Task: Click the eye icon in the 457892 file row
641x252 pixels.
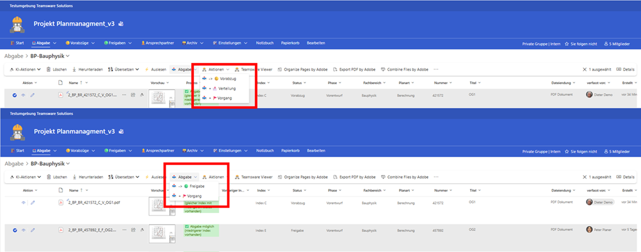Action: (23, 230)
